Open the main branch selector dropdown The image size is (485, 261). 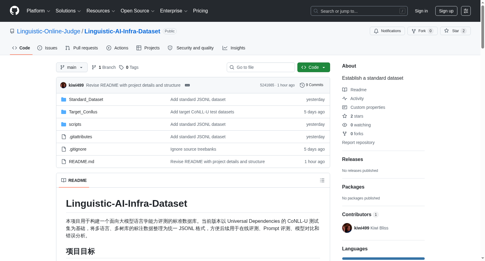(72, 67)
